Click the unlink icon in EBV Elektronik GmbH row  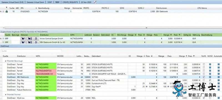tap(36, 42)
